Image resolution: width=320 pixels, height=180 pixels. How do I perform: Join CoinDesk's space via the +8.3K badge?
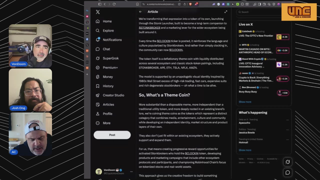(283, 37)
